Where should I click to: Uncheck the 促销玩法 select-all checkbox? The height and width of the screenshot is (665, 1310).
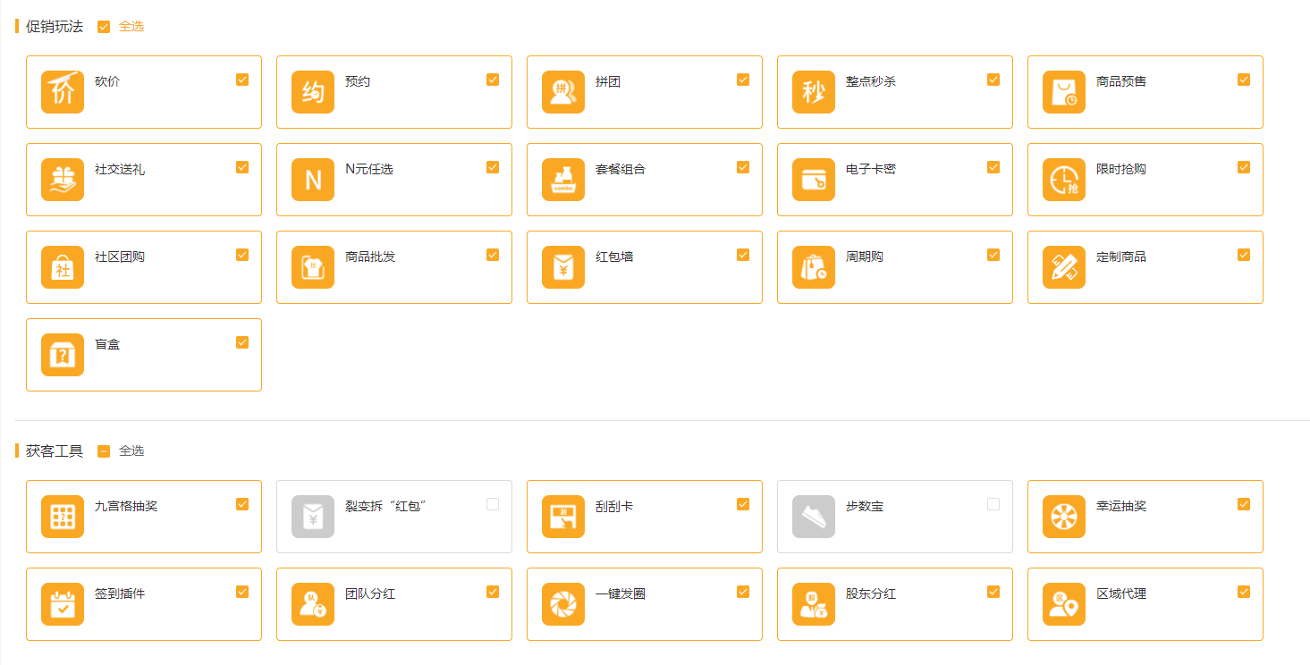[x=104, y=27]
